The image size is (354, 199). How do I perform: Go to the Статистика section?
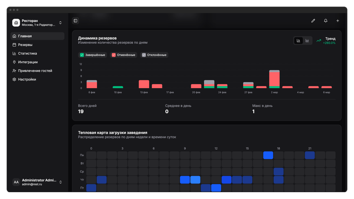pos(27,53)
